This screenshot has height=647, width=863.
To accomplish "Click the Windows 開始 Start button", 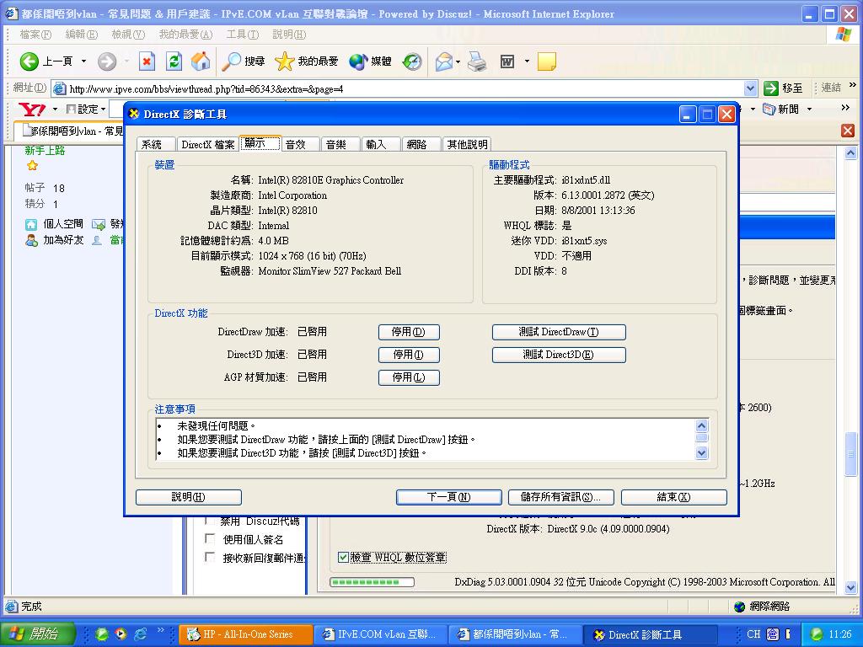I will [x=37, y=634].
